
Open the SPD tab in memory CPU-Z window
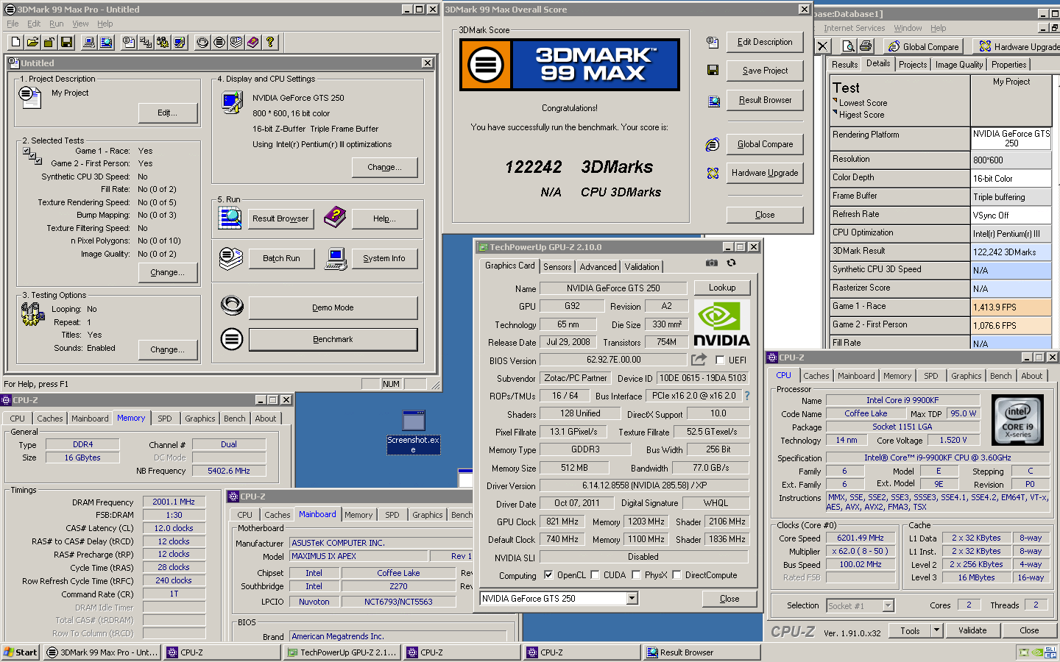tap(165, 419)
